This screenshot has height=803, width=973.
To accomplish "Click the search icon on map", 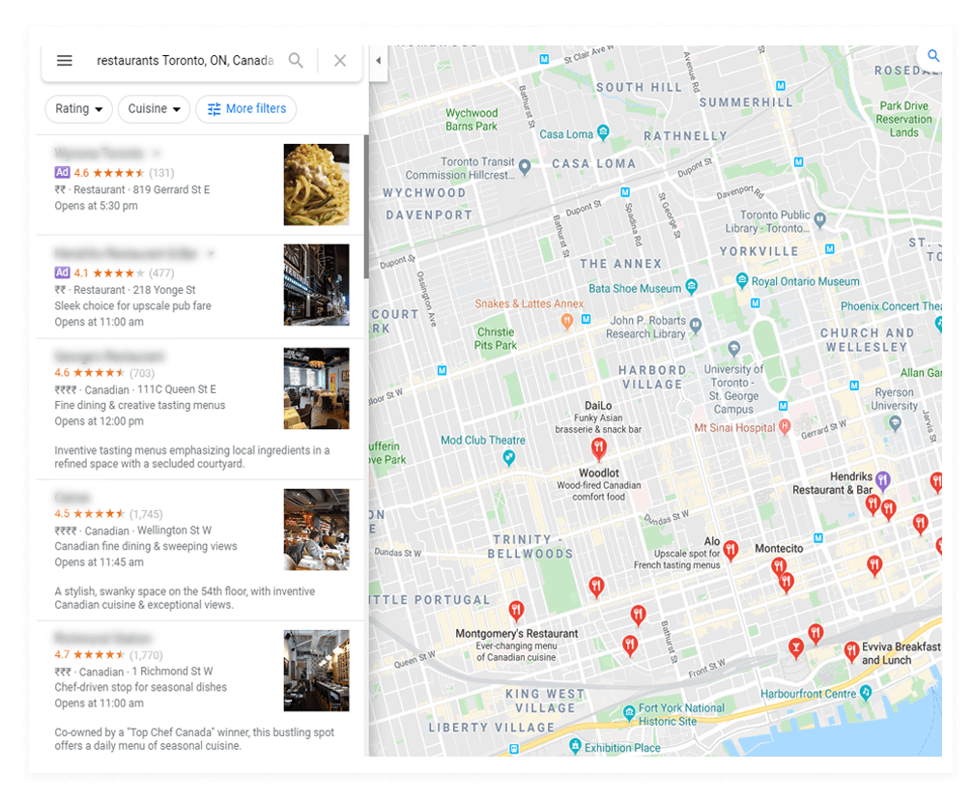I will pos(932,56).
